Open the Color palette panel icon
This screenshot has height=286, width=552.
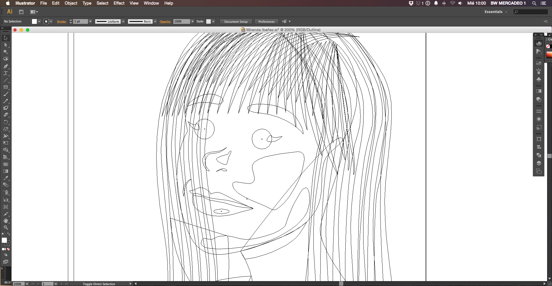coord(539,43)
